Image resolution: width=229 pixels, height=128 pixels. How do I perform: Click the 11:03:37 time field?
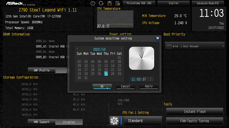[x=139, y=79]
